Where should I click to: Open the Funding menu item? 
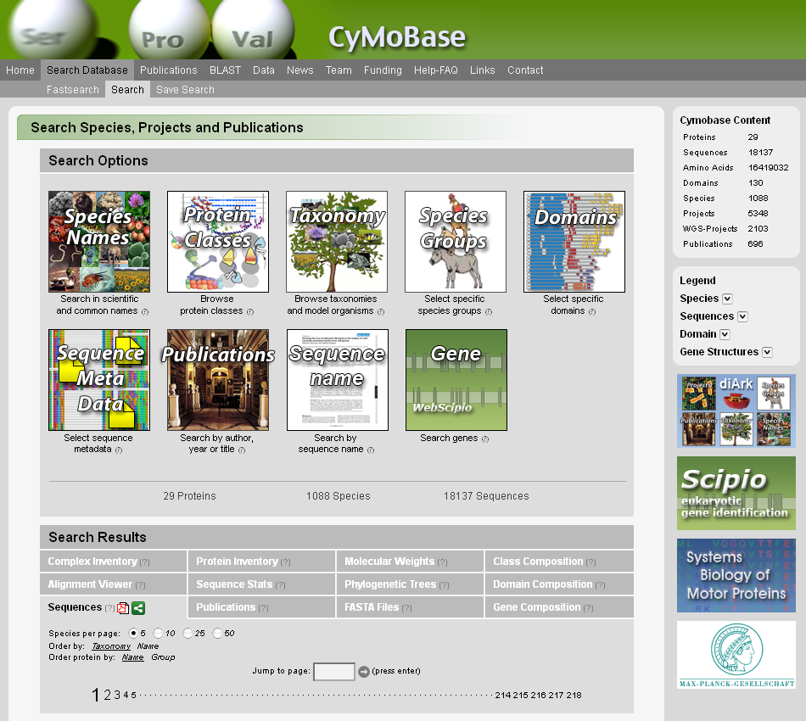click(383, 70)
